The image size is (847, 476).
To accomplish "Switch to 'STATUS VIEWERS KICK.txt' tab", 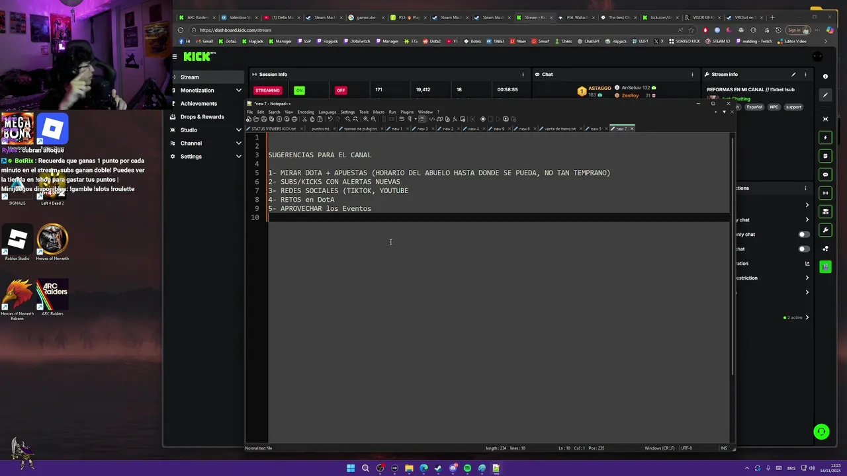I will coord(273,129).
